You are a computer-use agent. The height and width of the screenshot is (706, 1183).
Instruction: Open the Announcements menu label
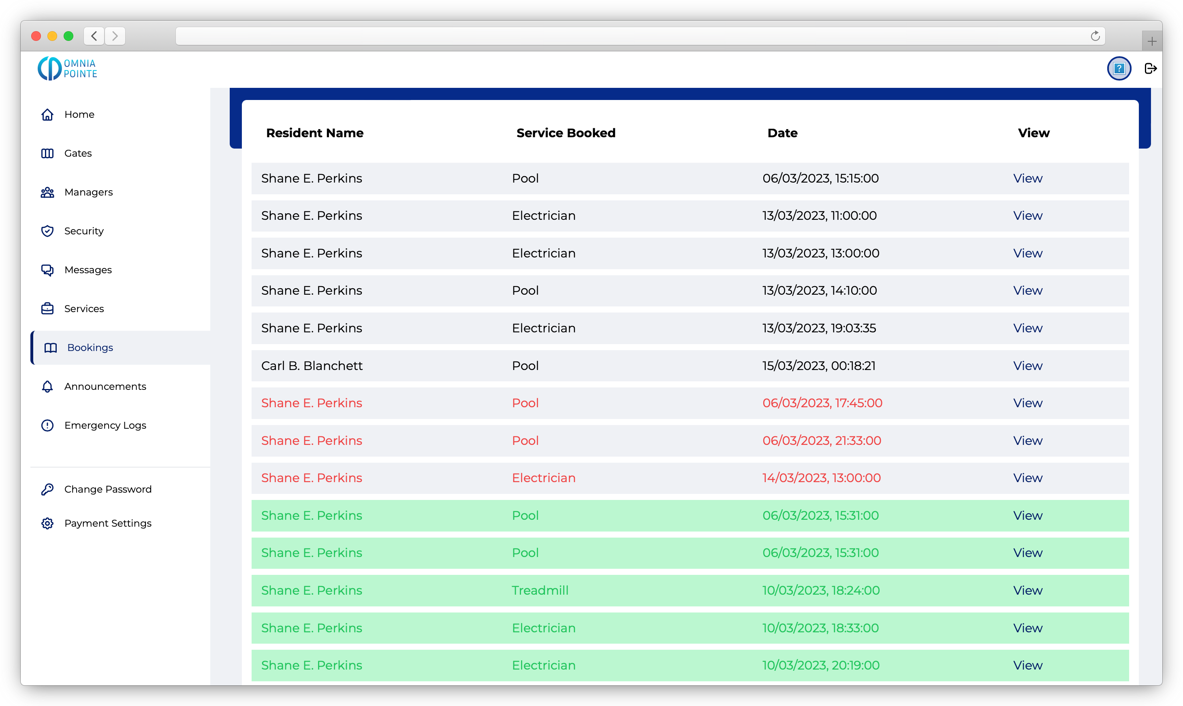click(x=105, y=386)
